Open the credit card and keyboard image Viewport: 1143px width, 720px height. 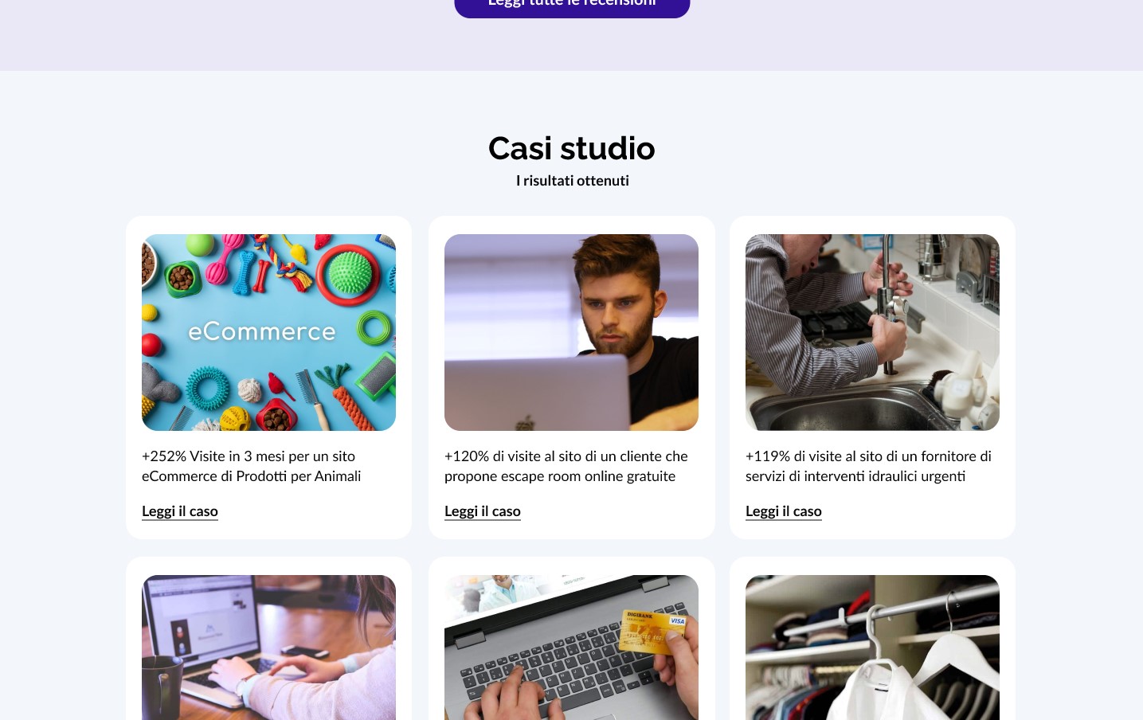pos(571,648)
